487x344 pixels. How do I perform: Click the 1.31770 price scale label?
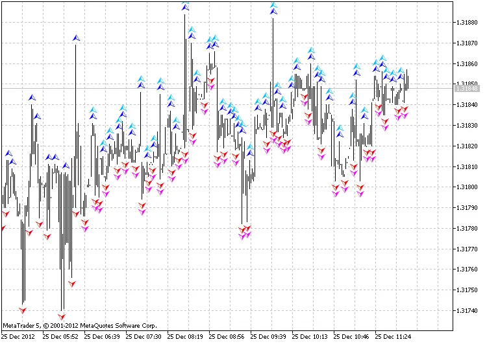[468, 249]
